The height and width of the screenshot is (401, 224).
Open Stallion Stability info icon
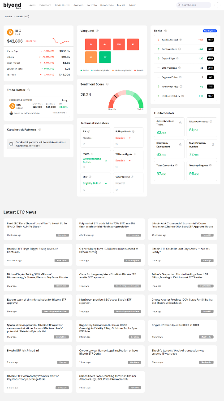(183, 96)
